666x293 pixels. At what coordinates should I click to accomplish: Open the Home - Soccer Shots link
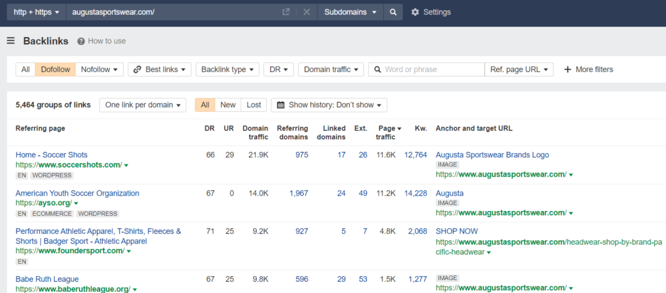[x=51, y=155]
